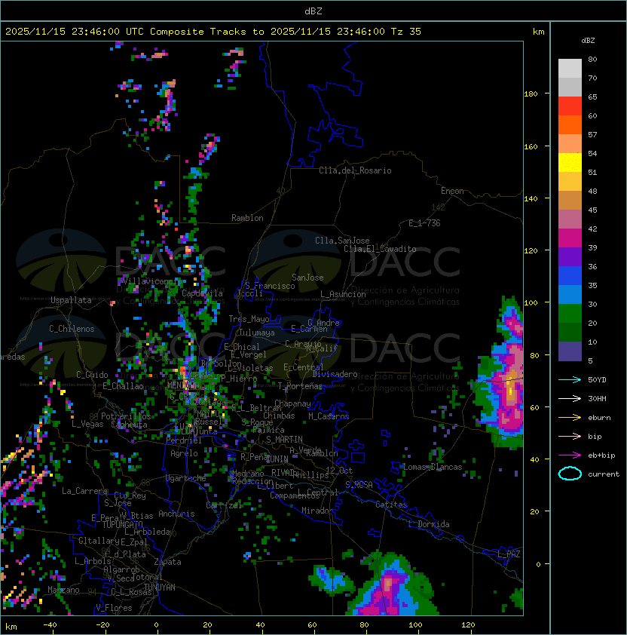Click the 'Encon' map label
The height and width of the screenshot is (635, 627).
(x=452, y=191)
